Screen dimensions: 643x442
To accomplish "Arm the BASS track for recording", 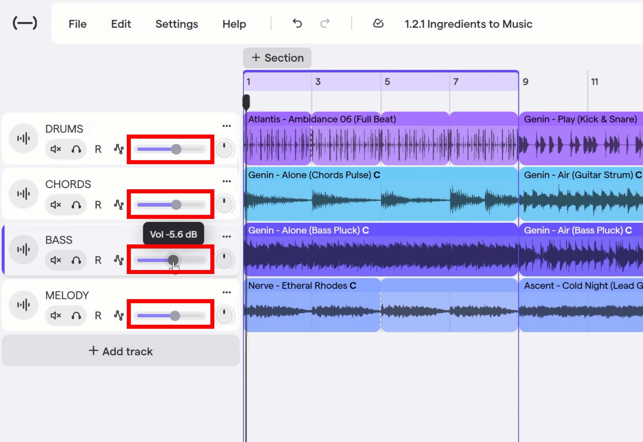I will click(x=98, y=260).
